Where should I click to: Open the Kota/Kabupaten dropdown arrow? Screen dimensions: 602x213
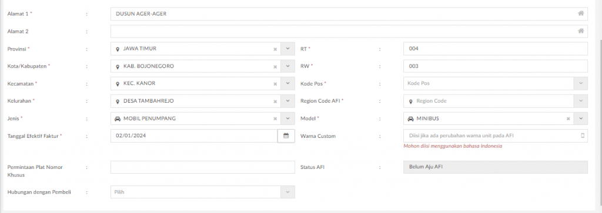(288, 66)
